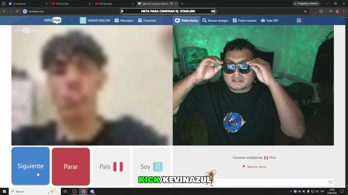Click the Reportar abuso link
The image size is (348, 195).
(x=254, y=167)
